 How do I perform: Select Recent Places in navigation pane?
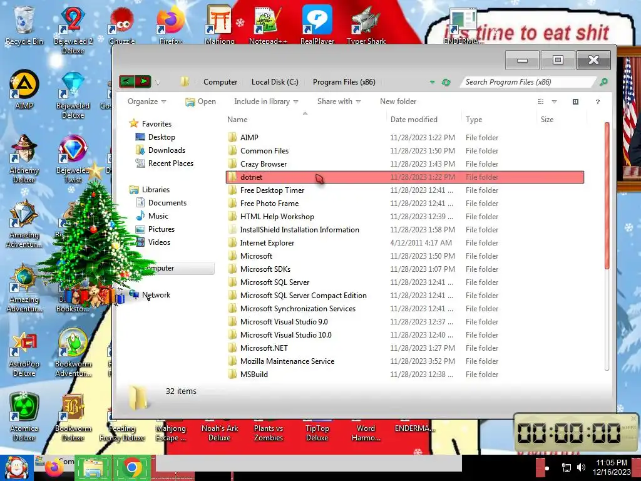pos(171,163)
